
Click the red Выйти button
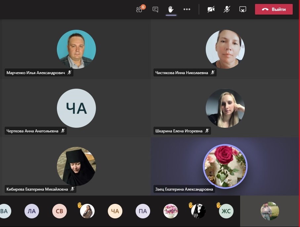tap(274, 9)
